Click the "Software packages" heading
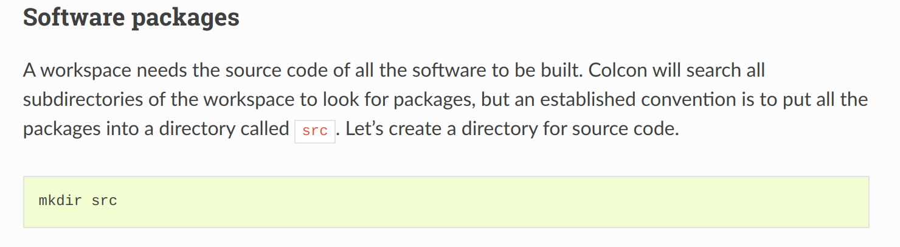The width and height of the screenshot is (900, 247). 131,18
